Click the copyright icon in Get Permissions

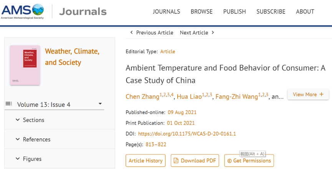point(230,161)
